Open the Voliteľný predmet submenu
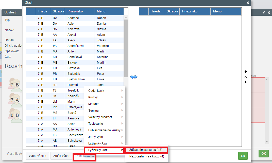 pyautogui.click(x=105, y=117)
